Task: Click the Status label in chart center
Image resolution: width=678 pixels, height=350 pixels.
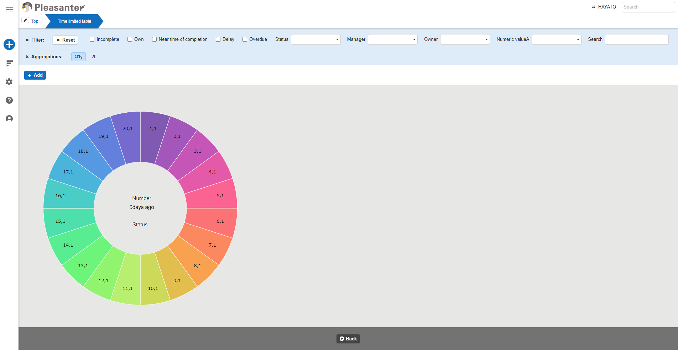Action: [140, 225]
